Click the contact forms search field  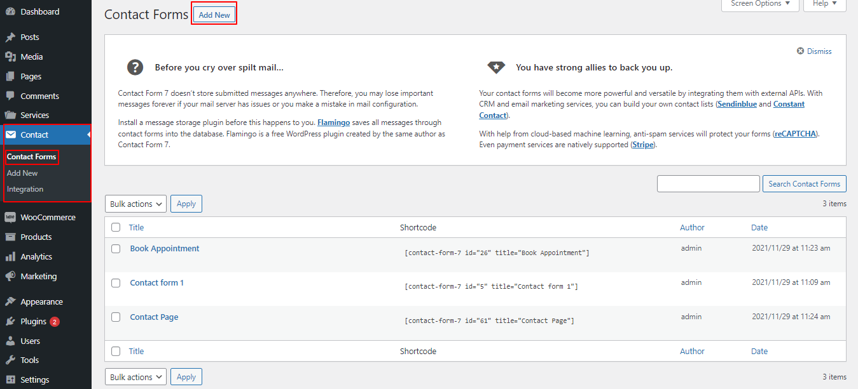[x=708, y=184]
